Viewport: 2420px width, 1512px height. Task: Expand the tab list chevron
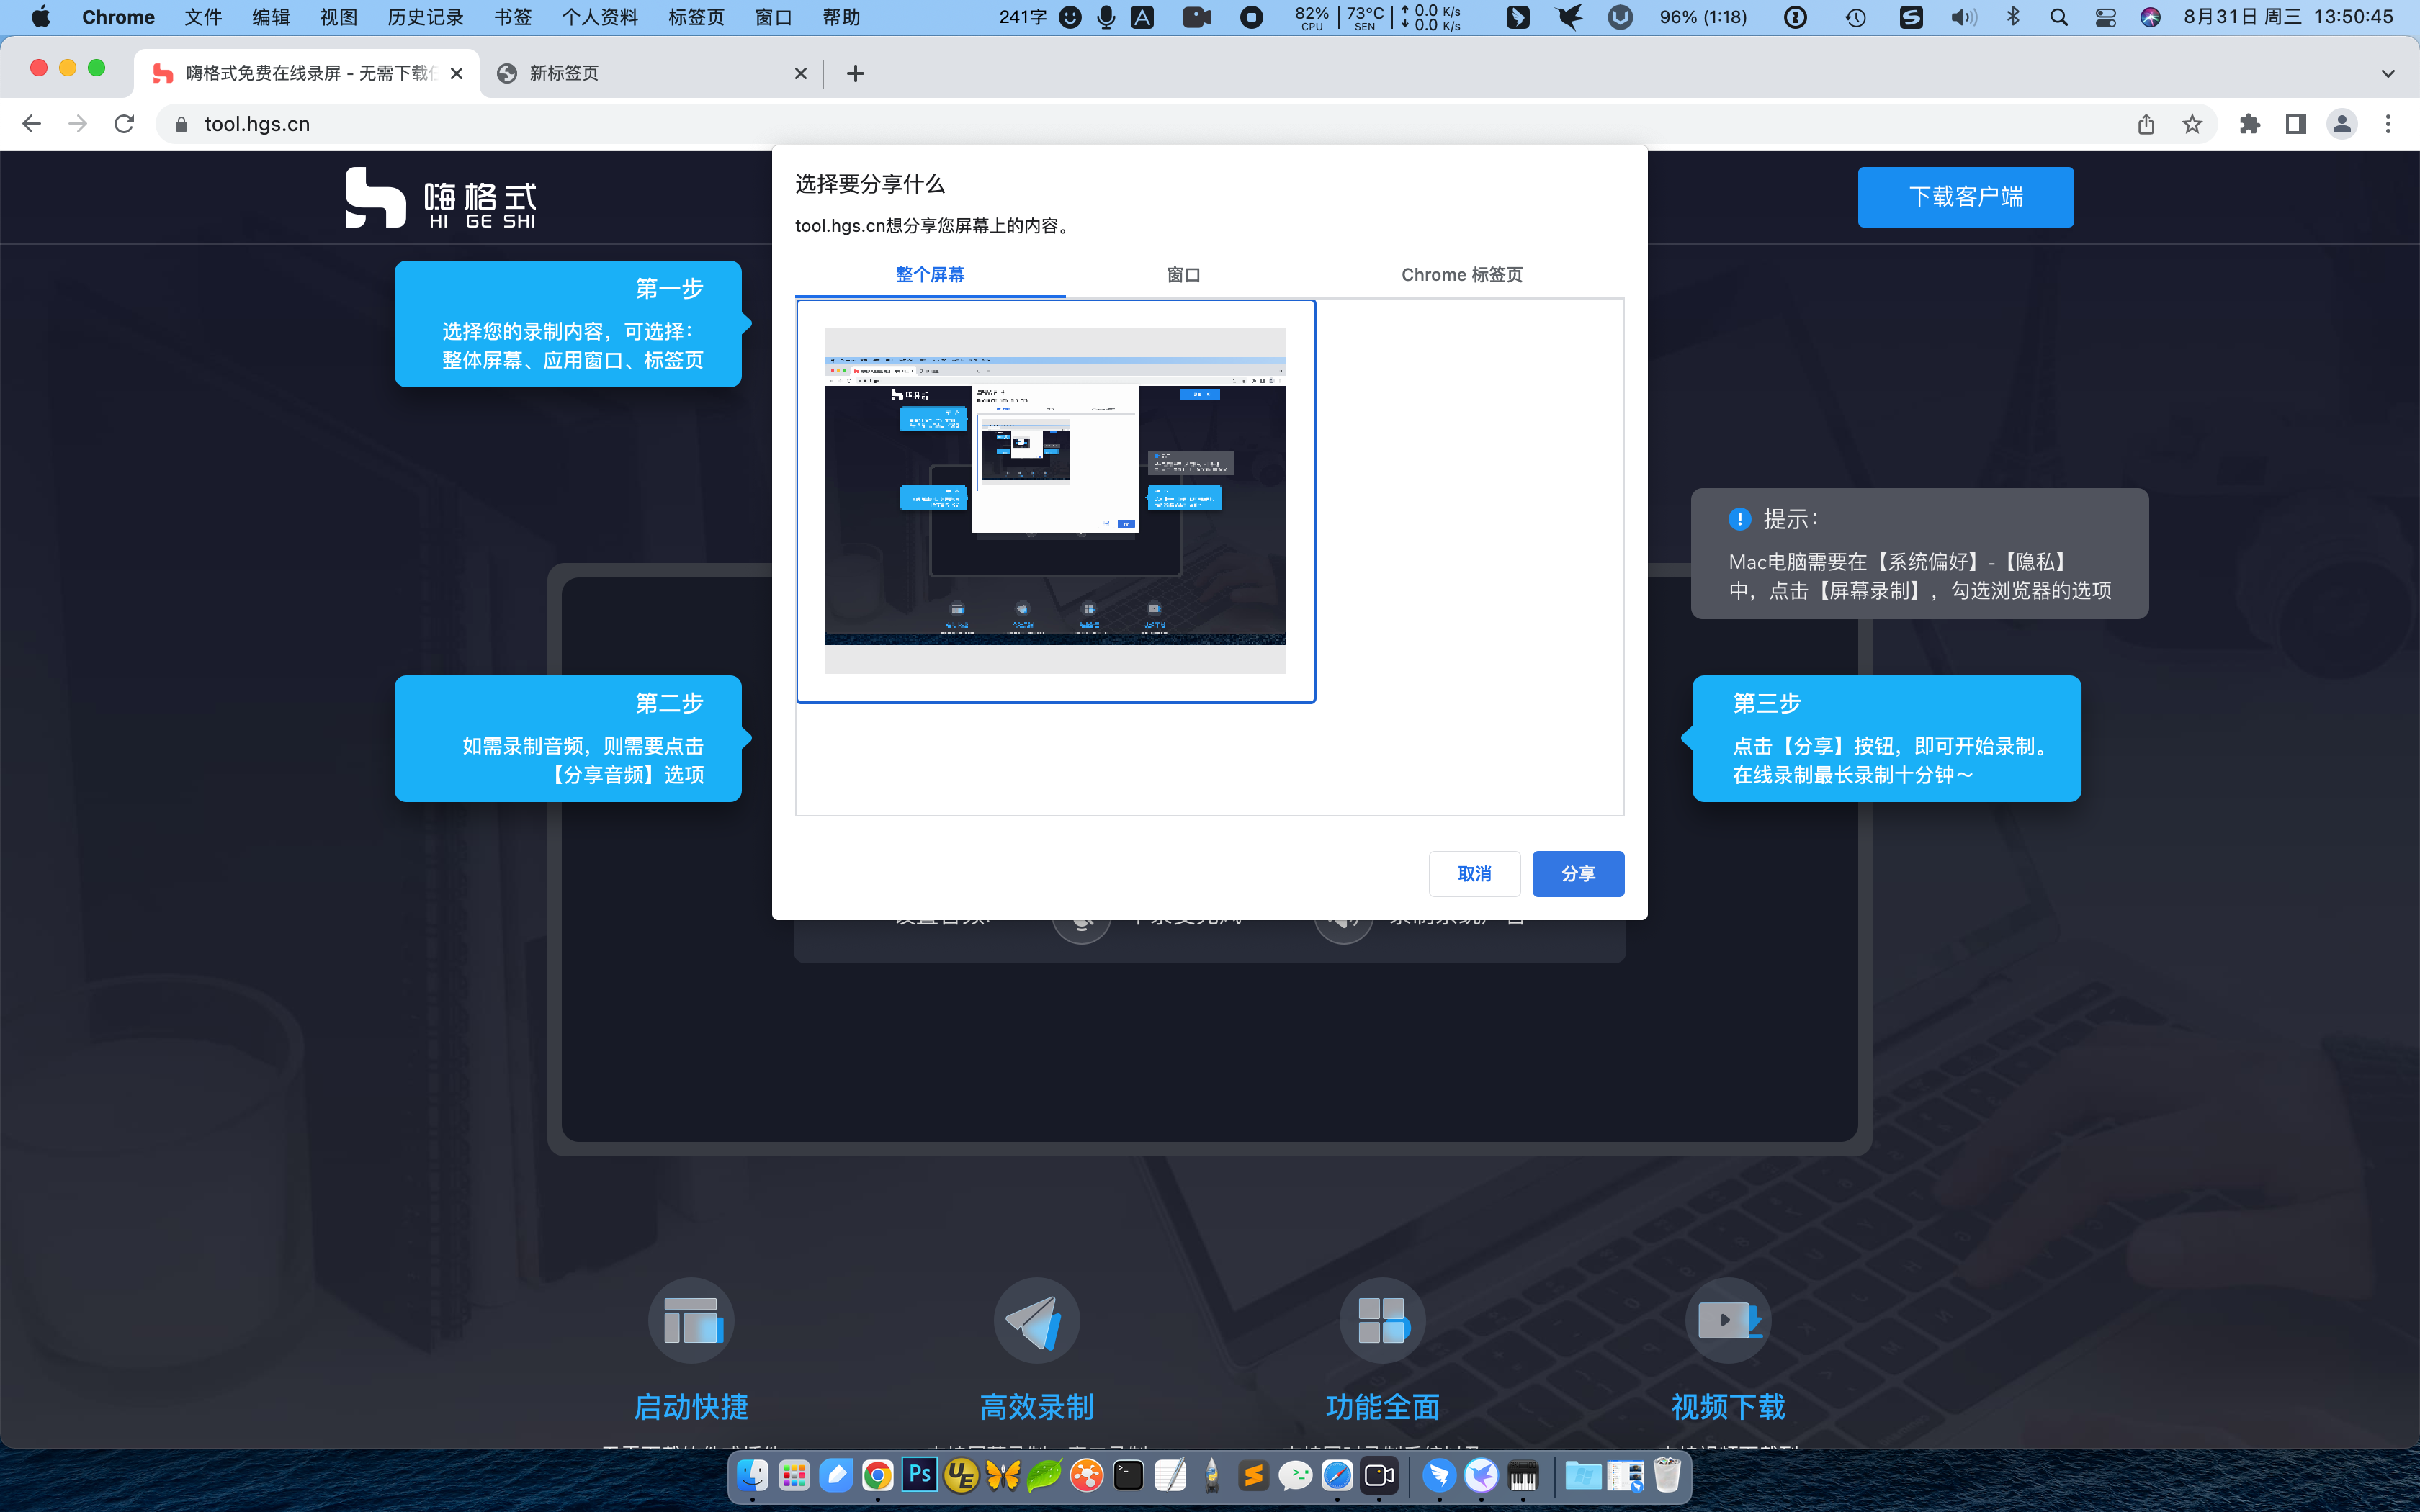coord(2388,73)
